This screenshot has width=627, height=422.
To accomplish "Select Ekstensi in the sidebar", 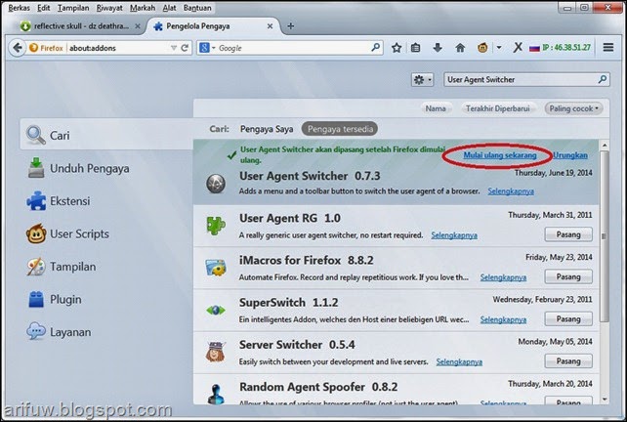I will coord(106,201).
